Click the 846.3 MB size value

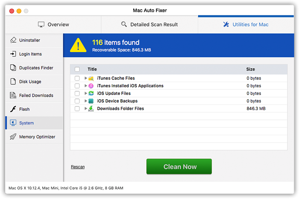[x=256, y=109]
